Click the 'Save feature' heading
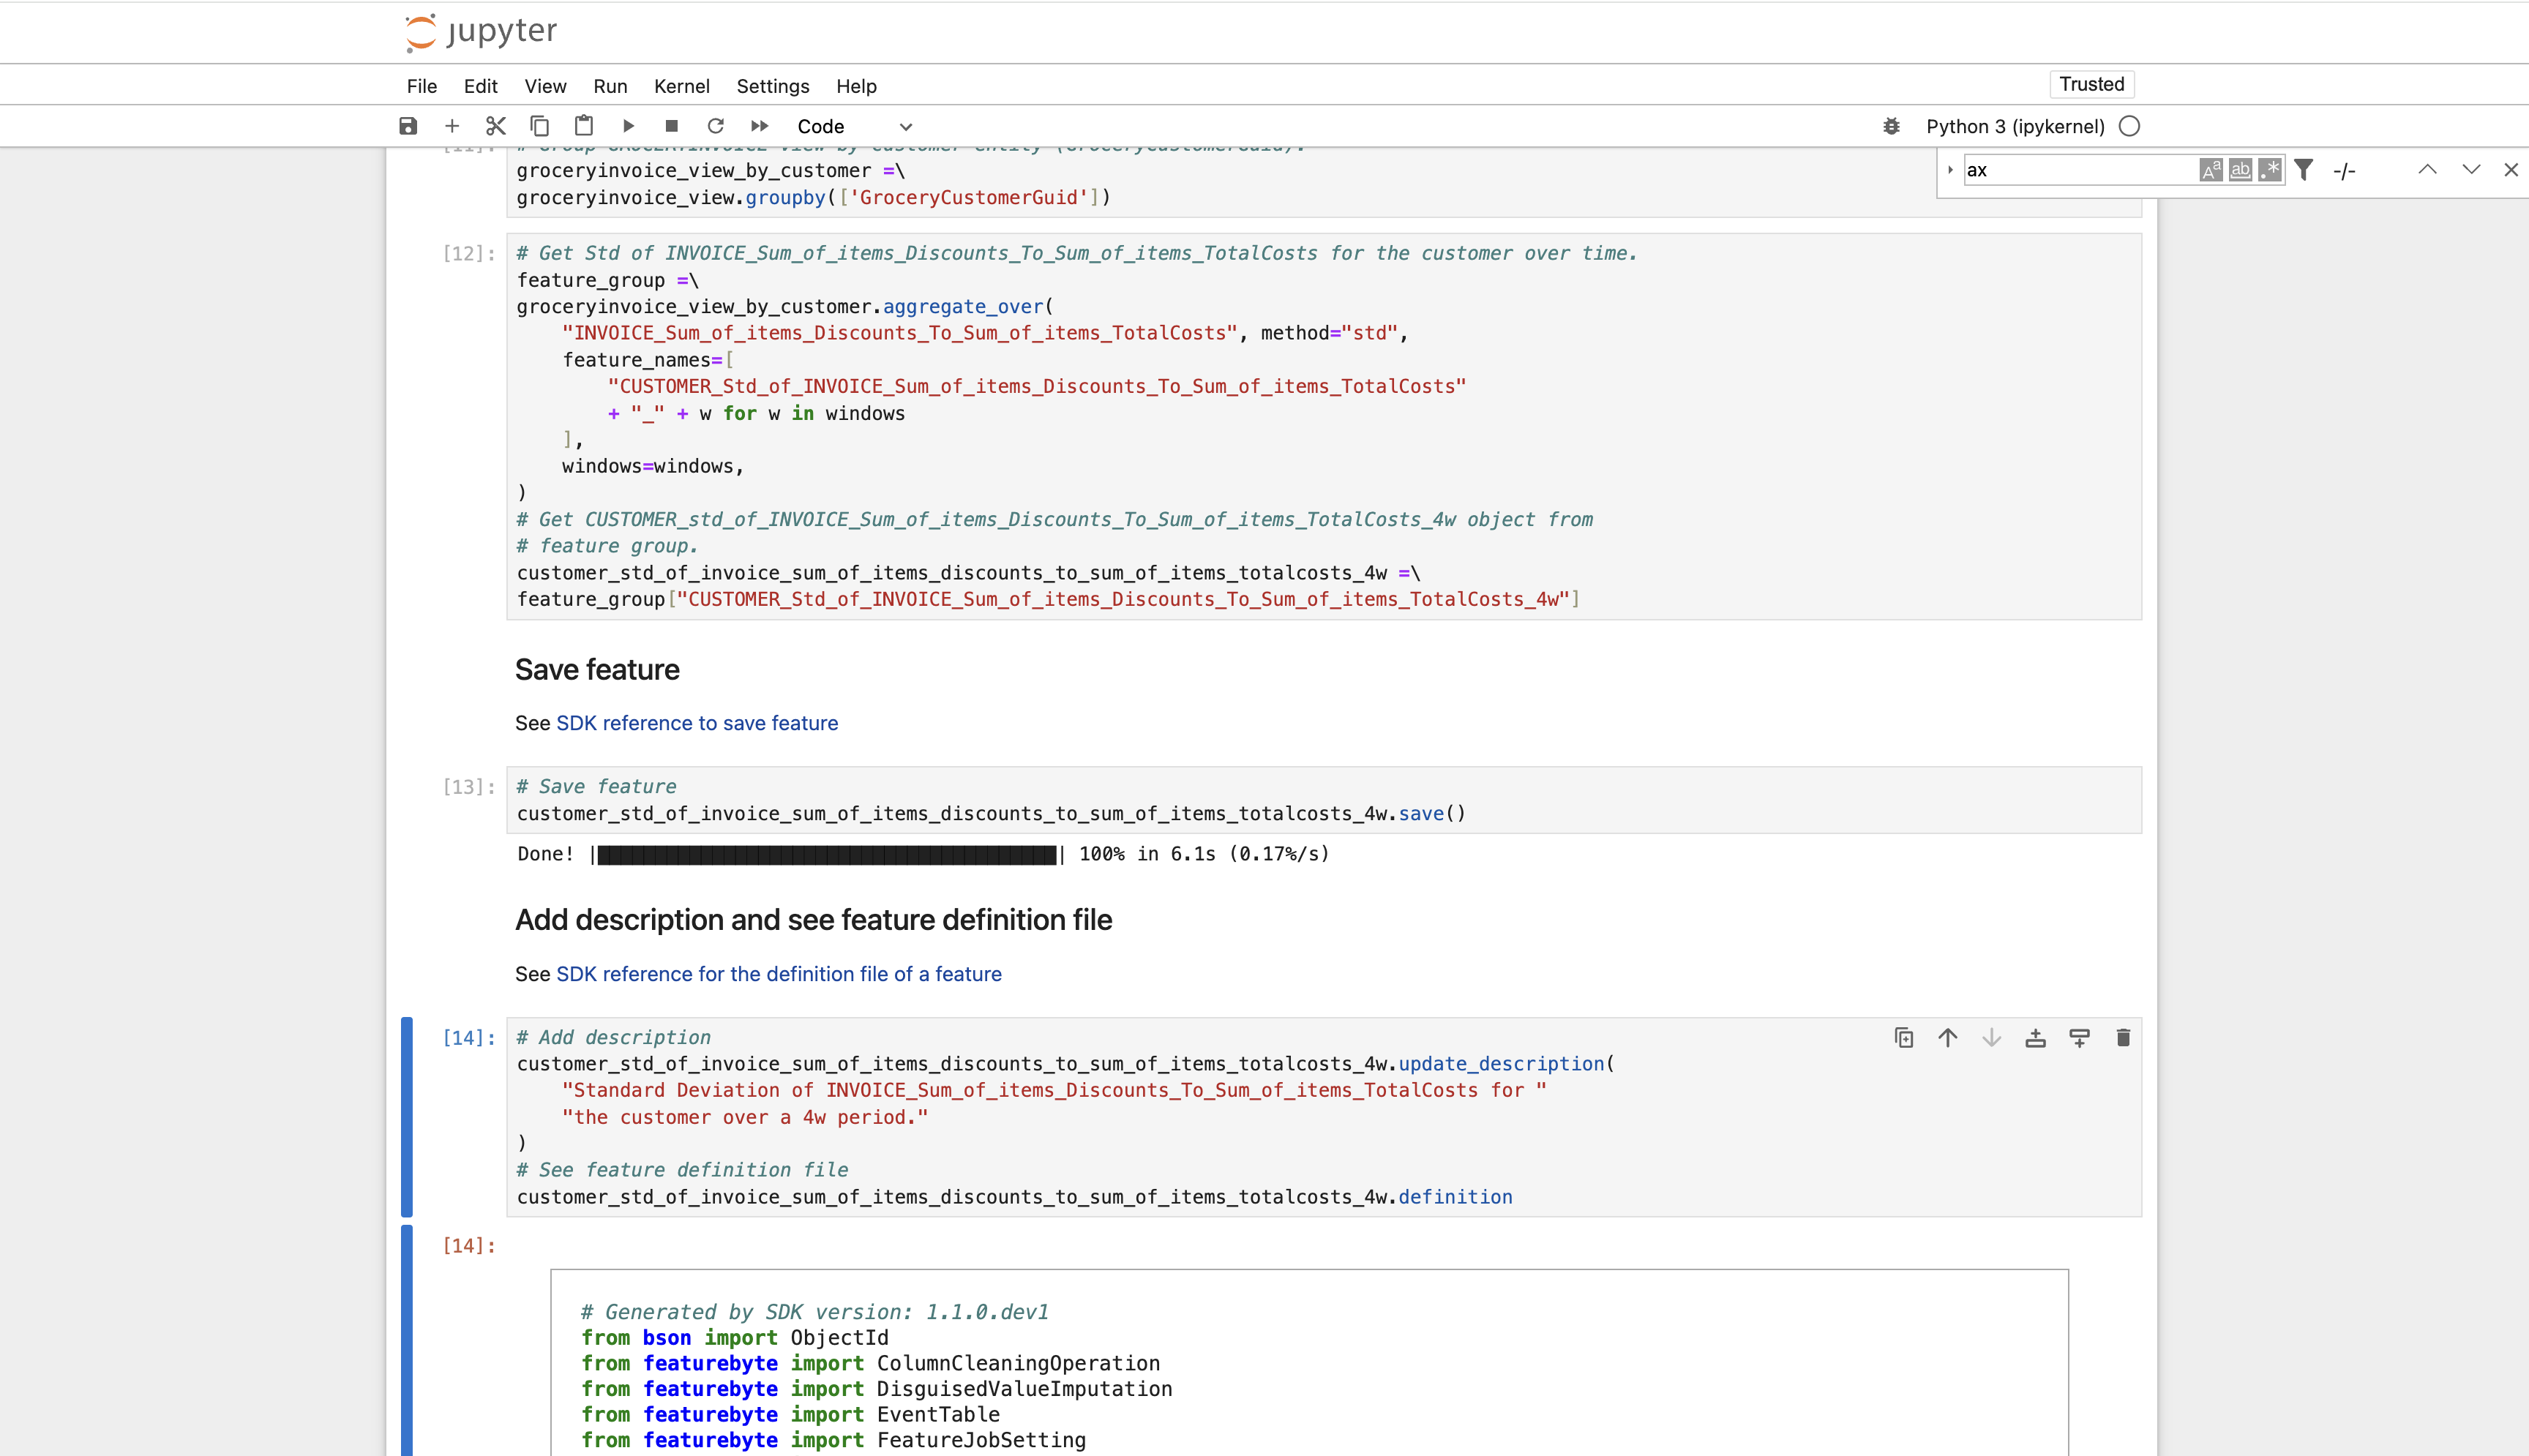Viewport: 2529px width, 1456px height. (597, 670)
